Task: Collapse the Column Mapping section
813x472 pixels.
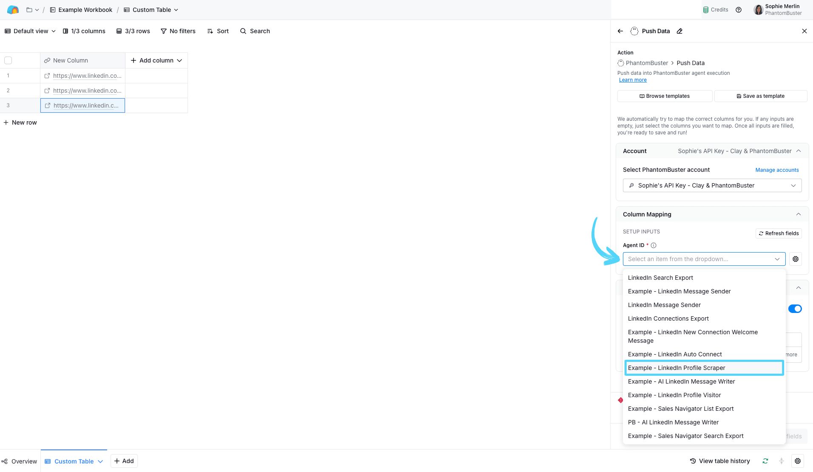Action: (798, 214)
